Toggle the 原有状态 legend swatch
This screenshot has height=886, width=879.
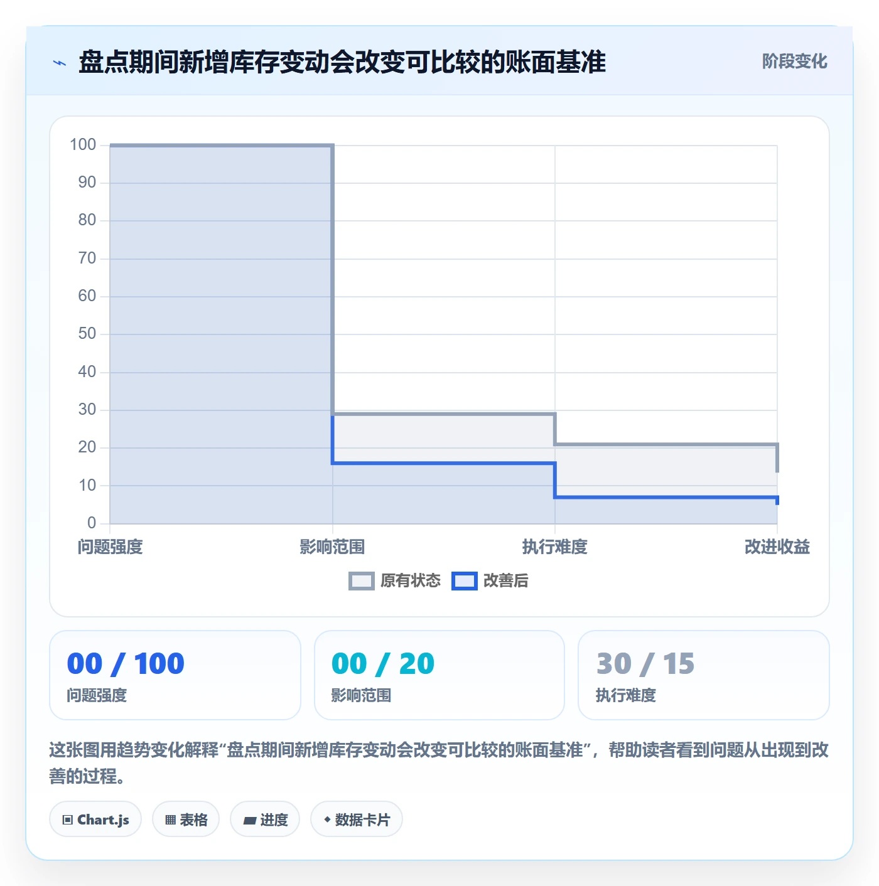pos(361,581)
